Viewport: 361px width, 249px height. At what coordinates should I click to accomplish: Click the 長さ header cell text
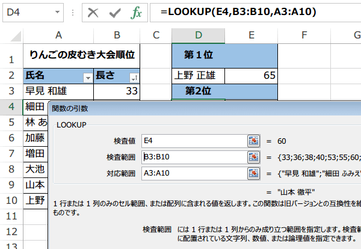click(105, 76)
